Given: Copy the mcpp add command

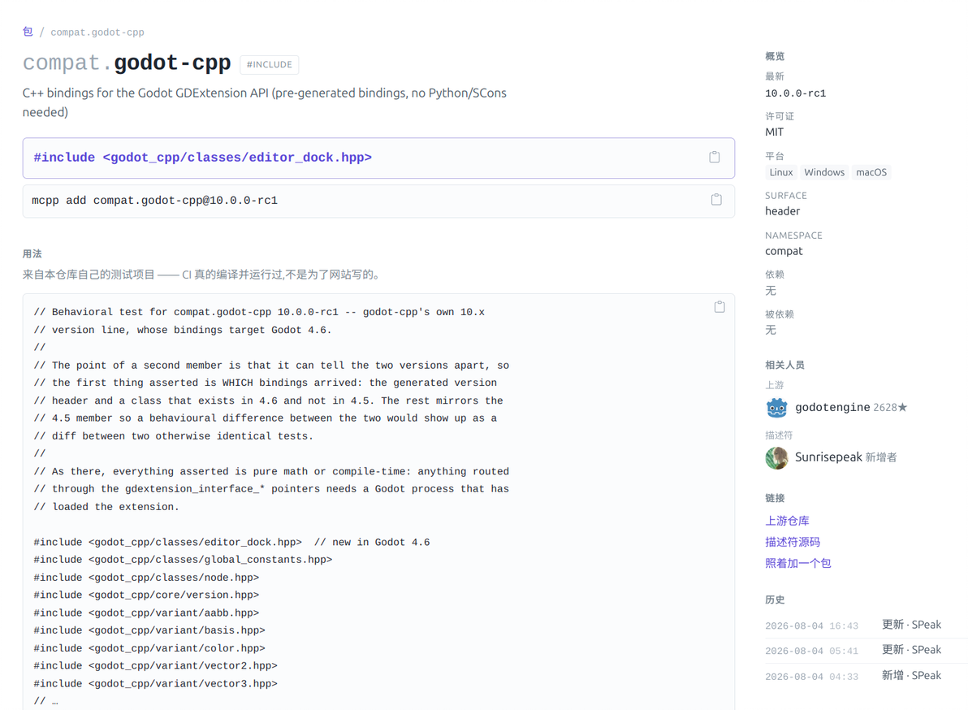Looking at the screenshot, I should point(716,199).
